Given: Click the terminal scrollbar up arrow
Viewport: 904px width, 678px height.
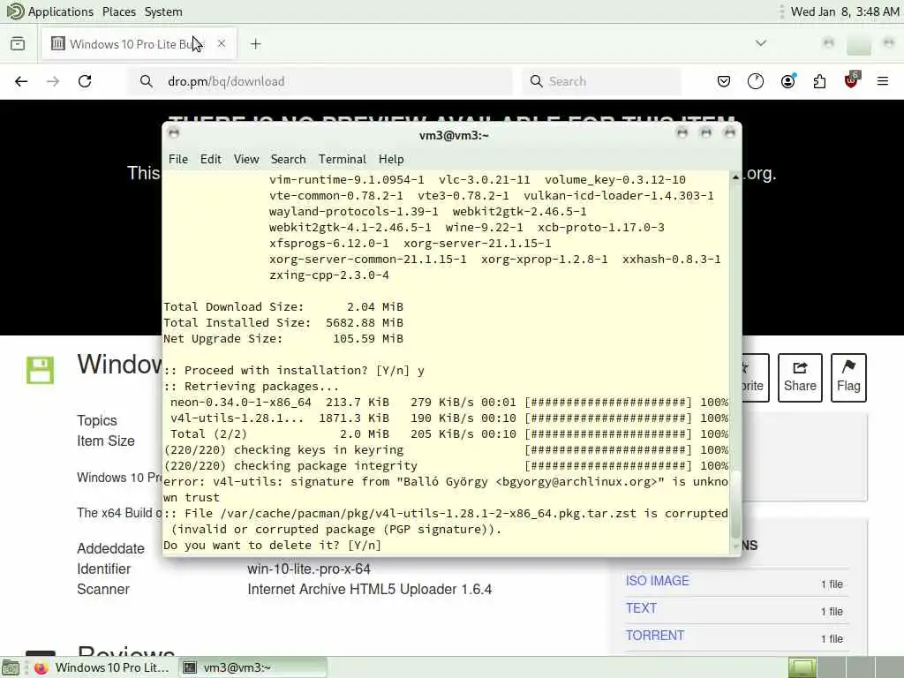Looking at the screenshot, I should 735,177.
